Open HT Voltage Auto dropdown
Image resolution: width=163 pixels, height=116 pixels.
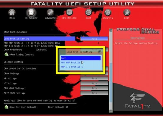[x=94, y=83]
